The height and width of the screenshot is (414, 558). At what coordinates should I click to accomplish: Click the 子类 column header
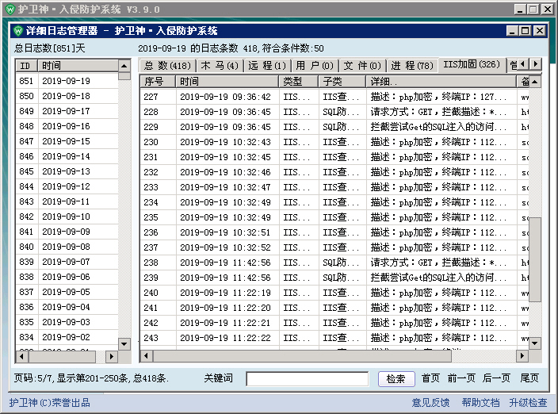tap(342, 82)
